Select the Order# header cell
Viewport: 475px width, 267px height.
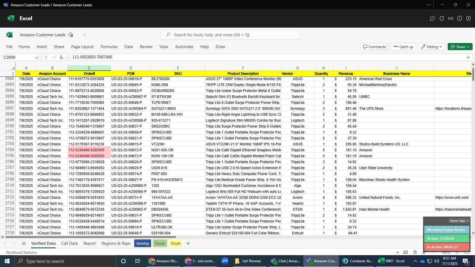click(x=89, y=74)
